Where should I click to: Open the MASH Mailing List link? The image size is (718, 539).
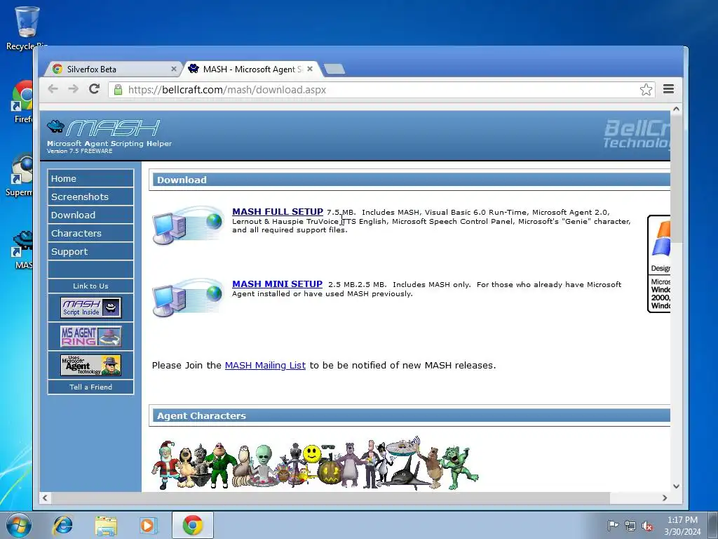click(x=265, y=365)
